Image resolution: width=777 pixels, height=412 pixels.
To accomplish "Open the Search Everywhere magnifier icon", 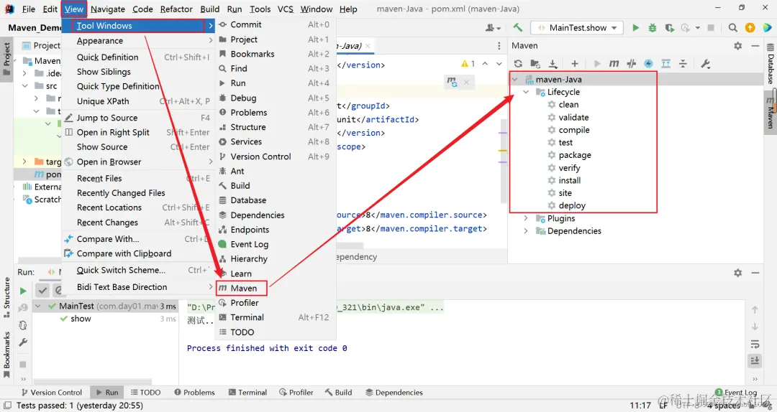I will 732,28.
